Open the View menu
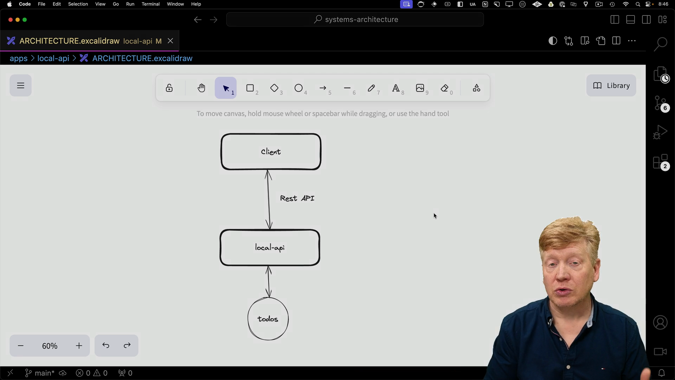Viewport: 675px width, 380px height. click(x=100, y=4)
